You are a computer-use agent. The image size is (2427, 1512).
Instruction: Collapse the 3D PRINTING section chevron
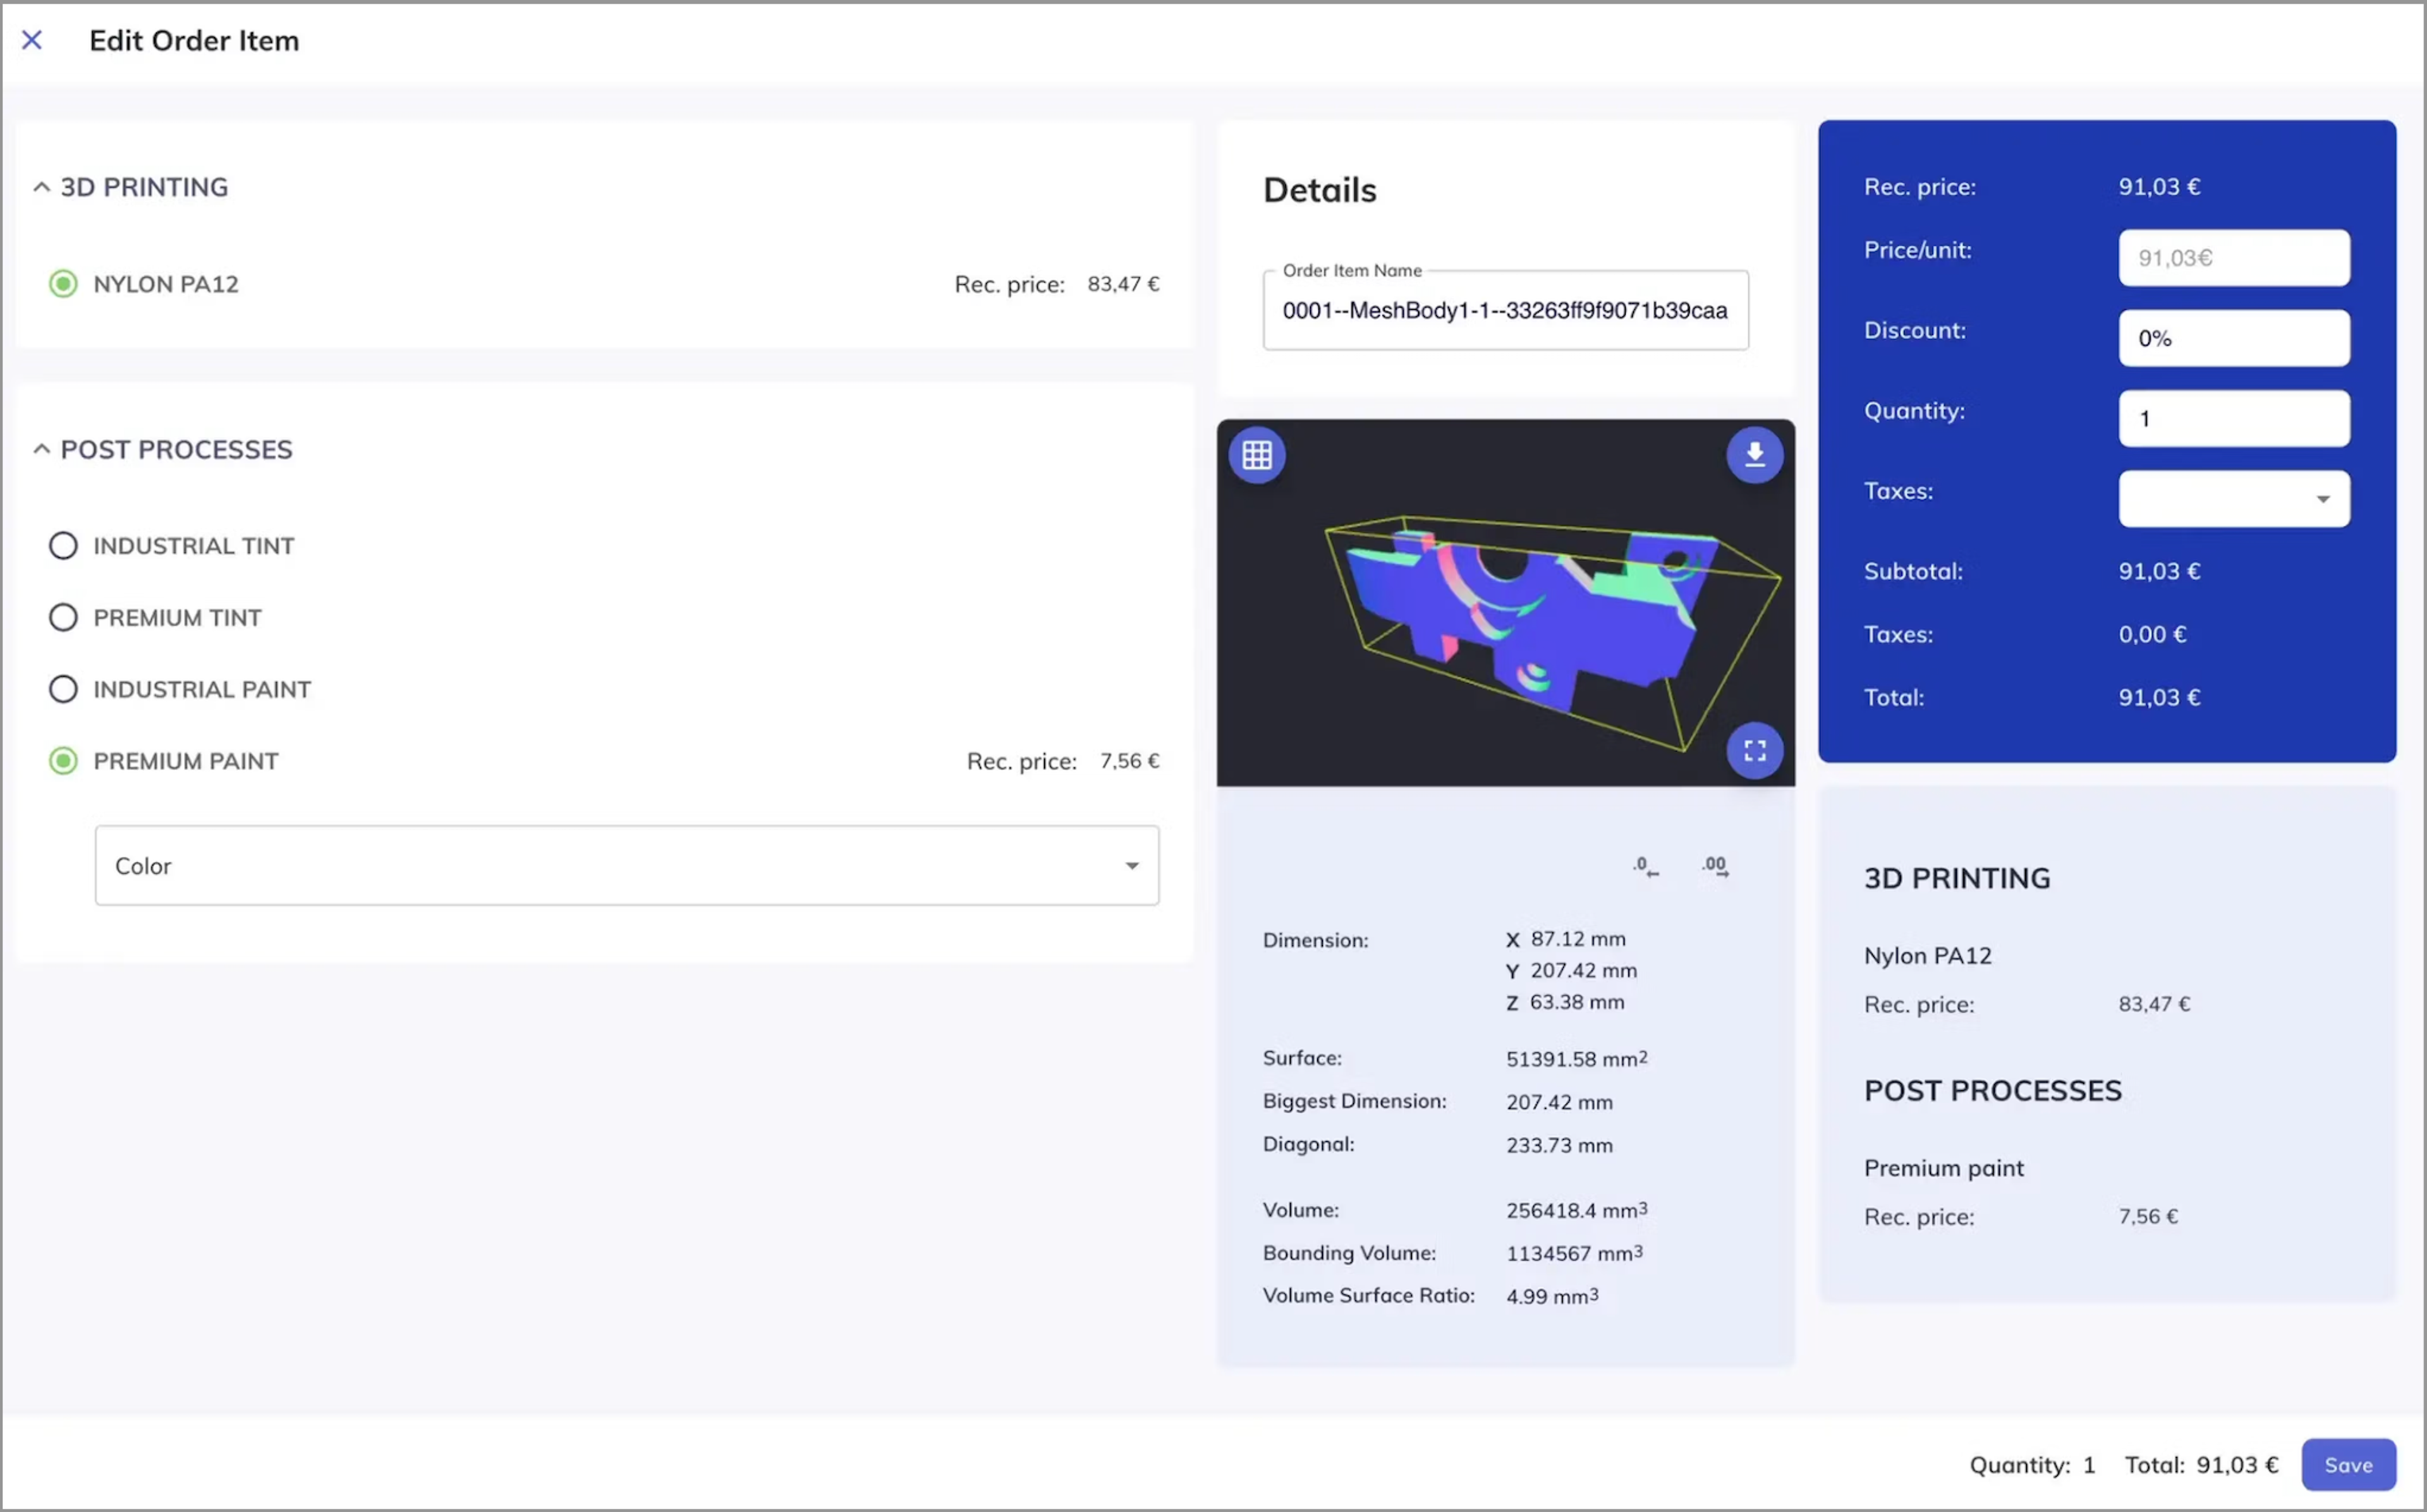41,187
